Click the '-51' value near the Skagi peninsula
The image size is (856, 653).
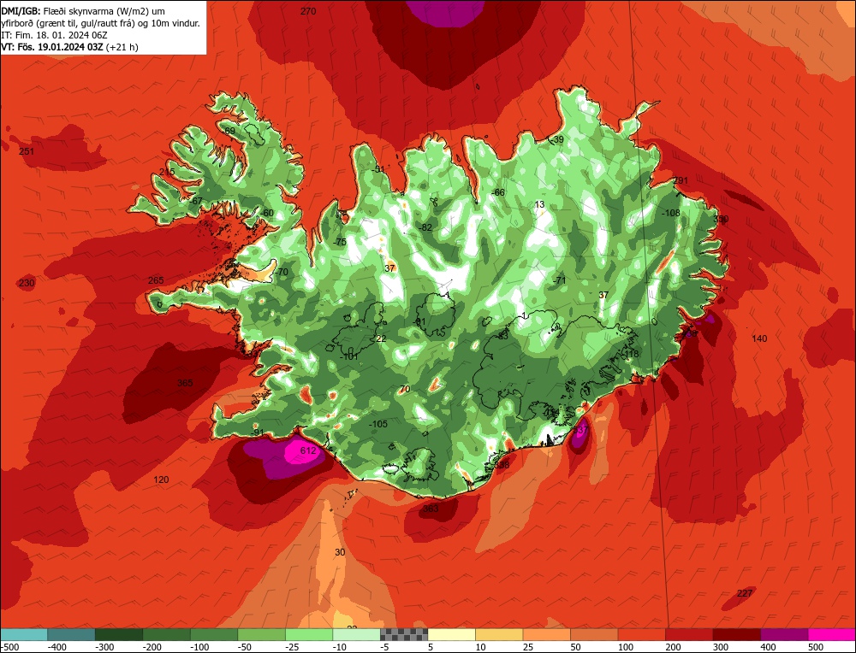point(377,169)
